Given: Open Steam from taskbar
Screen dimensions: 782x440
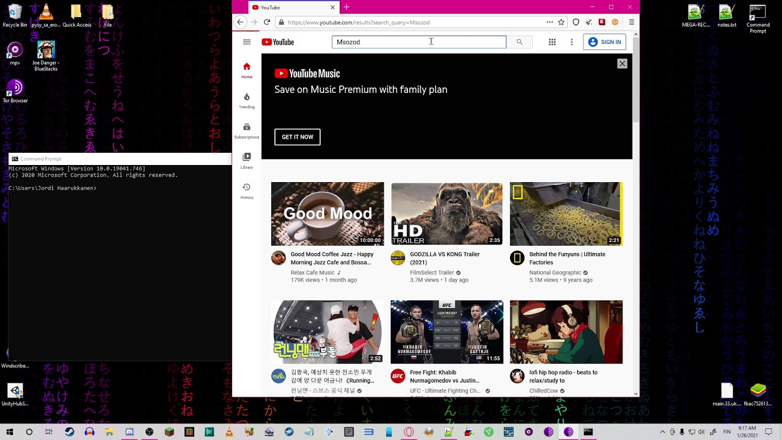Looking at the screenshot, I should pos(70,432).
